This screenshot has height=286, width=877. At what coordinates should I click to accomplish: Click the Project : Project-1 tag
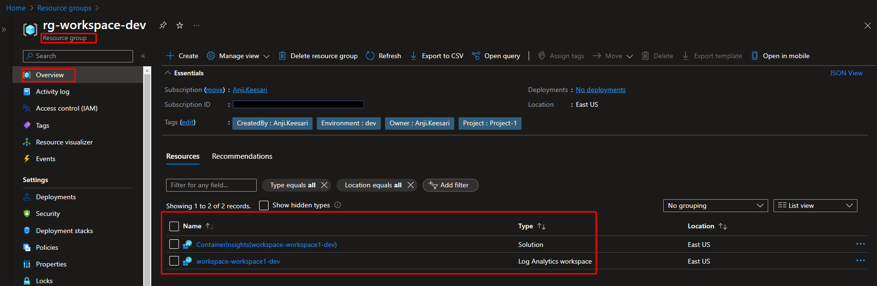tap(490, 123)
